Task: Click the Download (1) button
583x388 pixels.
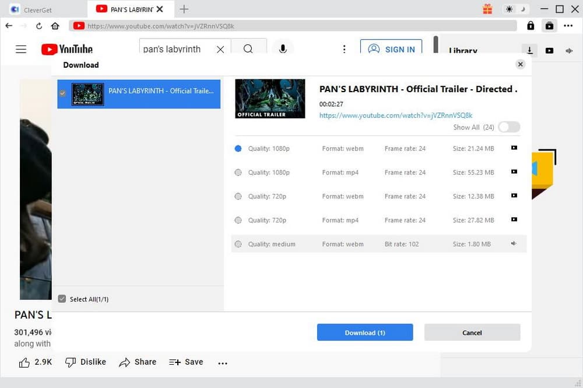Action: 365,333
